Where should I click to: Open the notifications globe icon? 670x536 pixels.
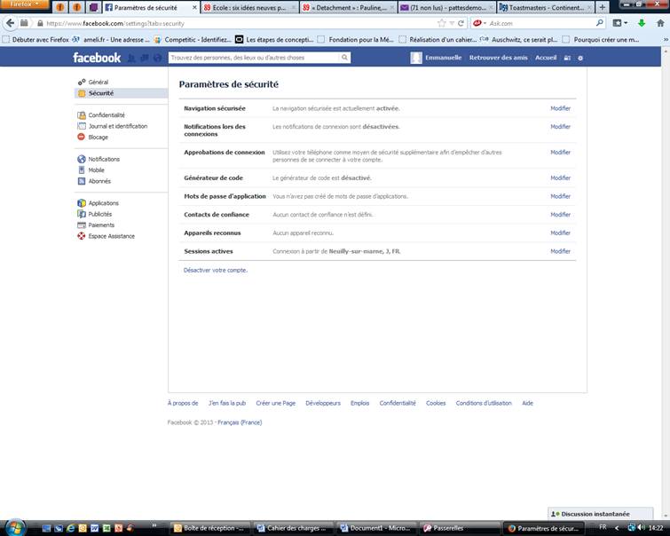click(x=158, y=58)
